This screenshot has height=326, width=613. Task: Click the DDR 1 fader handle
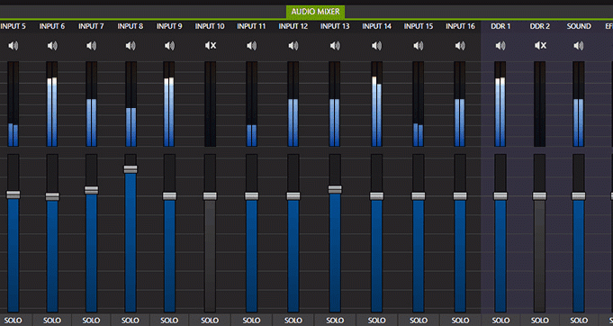[x=500, y=196]
